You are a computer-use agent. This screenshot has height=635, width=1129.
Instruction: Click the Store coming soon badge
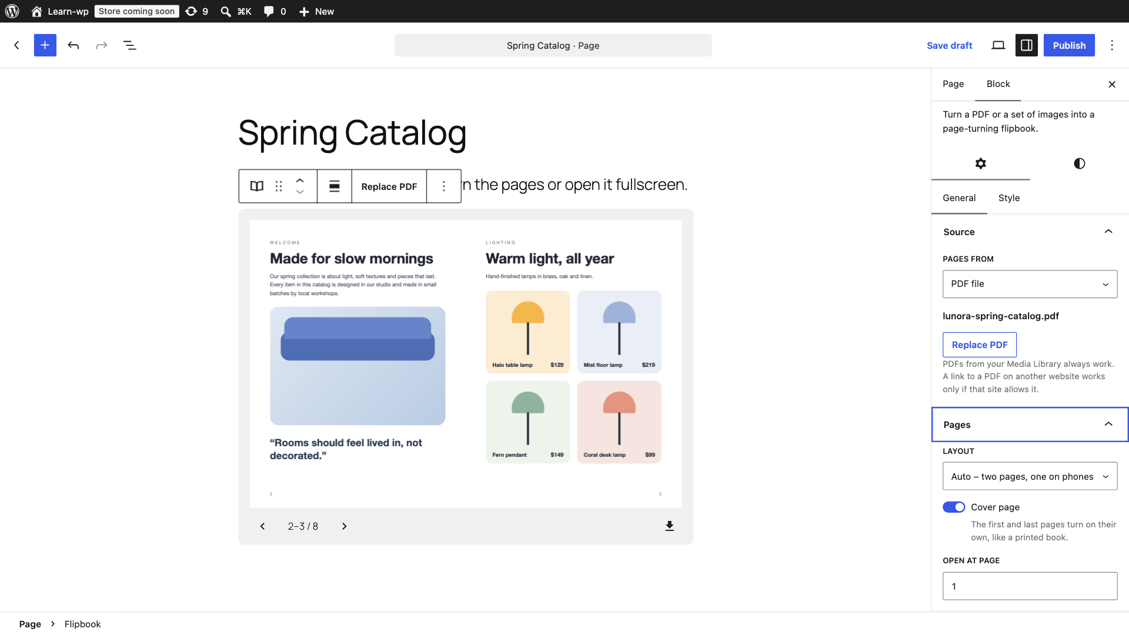[x=136, y=11]
